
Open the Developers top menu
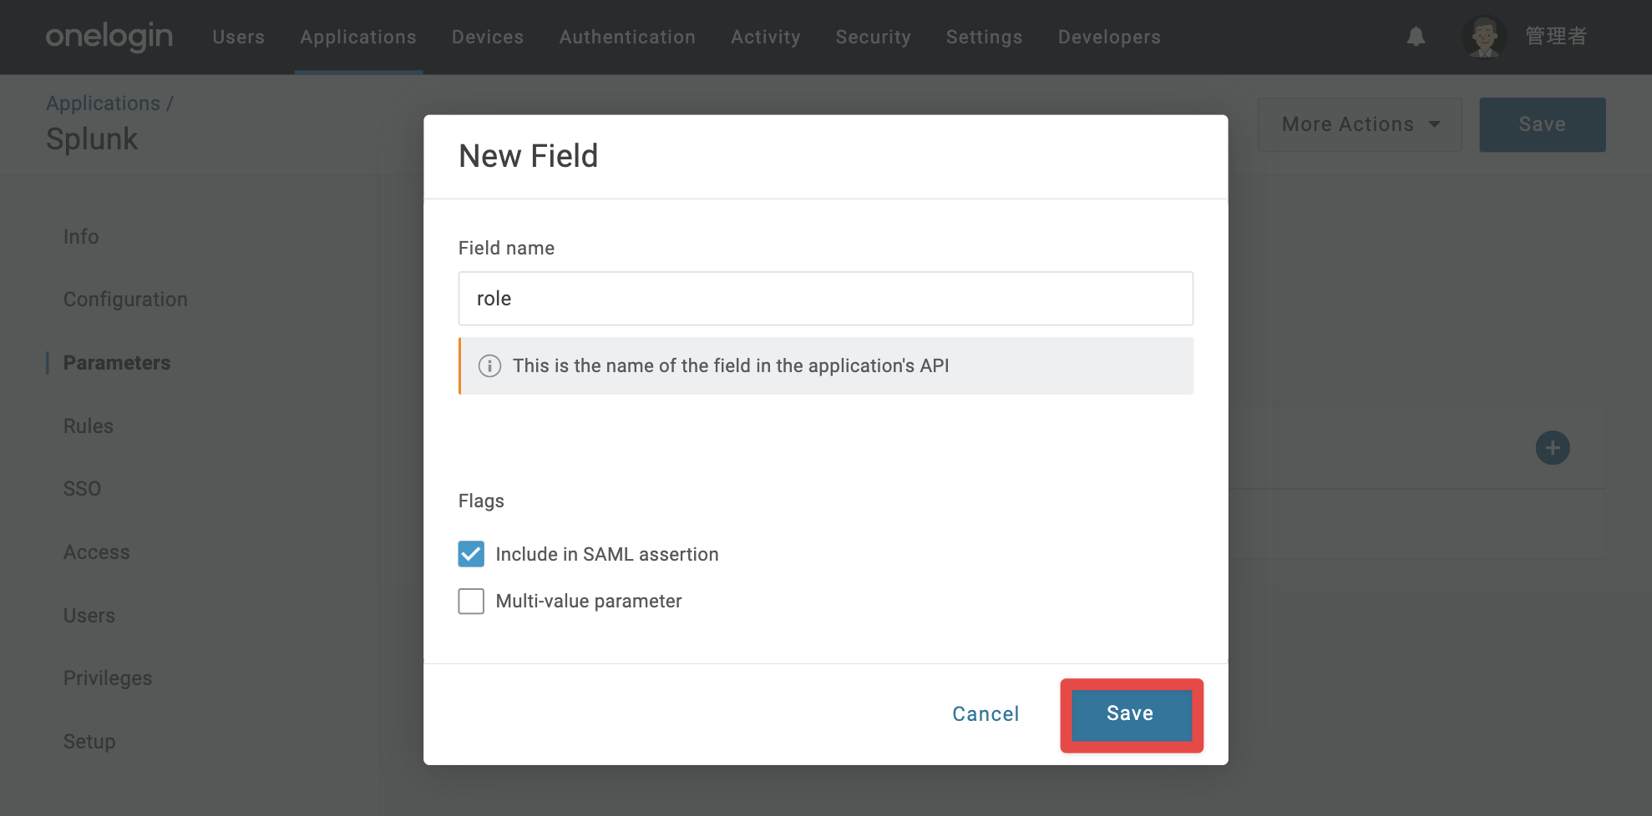point(1109,37)
